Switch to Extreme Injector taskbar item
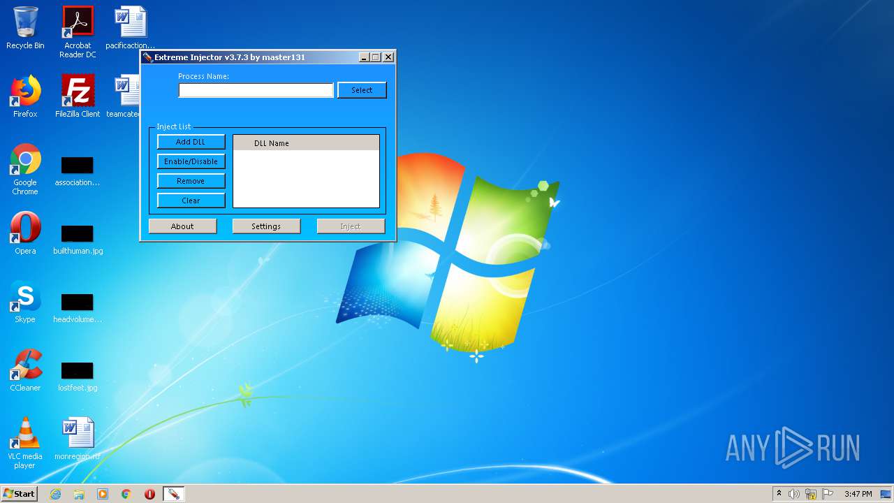The width and height of the screenshot is (894, 503). 173,494
